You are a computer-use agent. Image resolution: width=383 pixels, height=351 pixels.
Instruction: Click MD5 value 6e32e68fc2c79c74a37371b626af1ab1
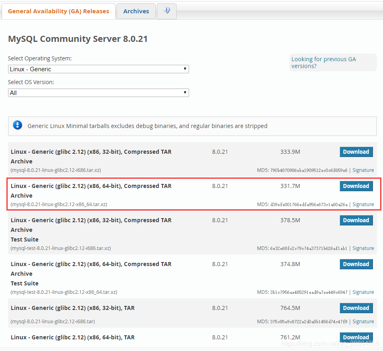309,249
